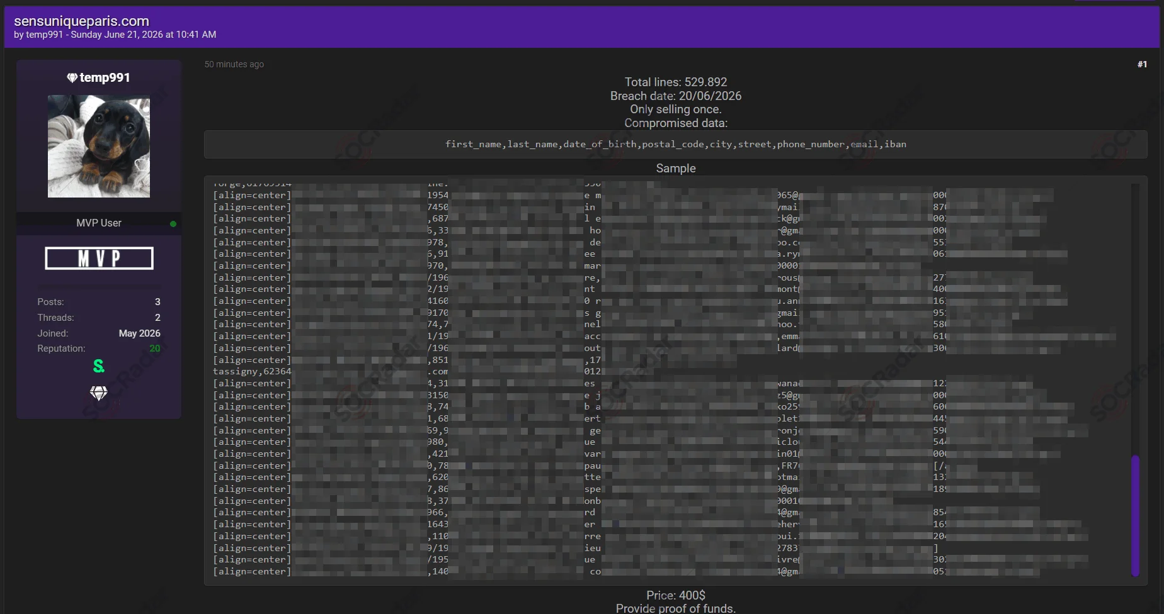This screenshot has height=614, width=1164.
Task: Open the post permalink #1
Action: click(1142, 64)
